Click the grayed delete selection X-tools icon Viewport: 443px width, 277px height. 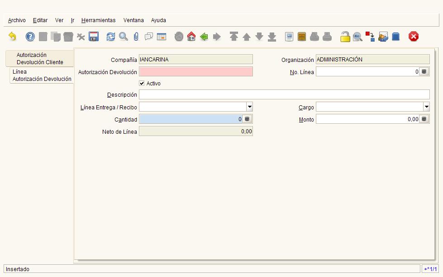pos(81,37)
